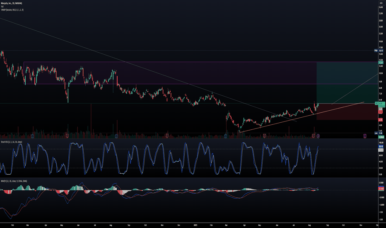Image resolution: width=386 pixels, height=228 pixels.
Task: Click the purple future event marker near Nov
Action: pyautogui.click(x=365, y=136)
